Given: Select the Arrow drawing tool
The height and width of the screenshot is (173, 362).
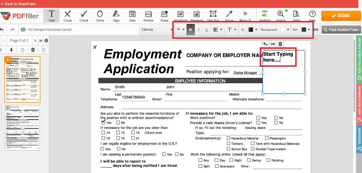Looking at the screenshot, I should pos(229,16).
